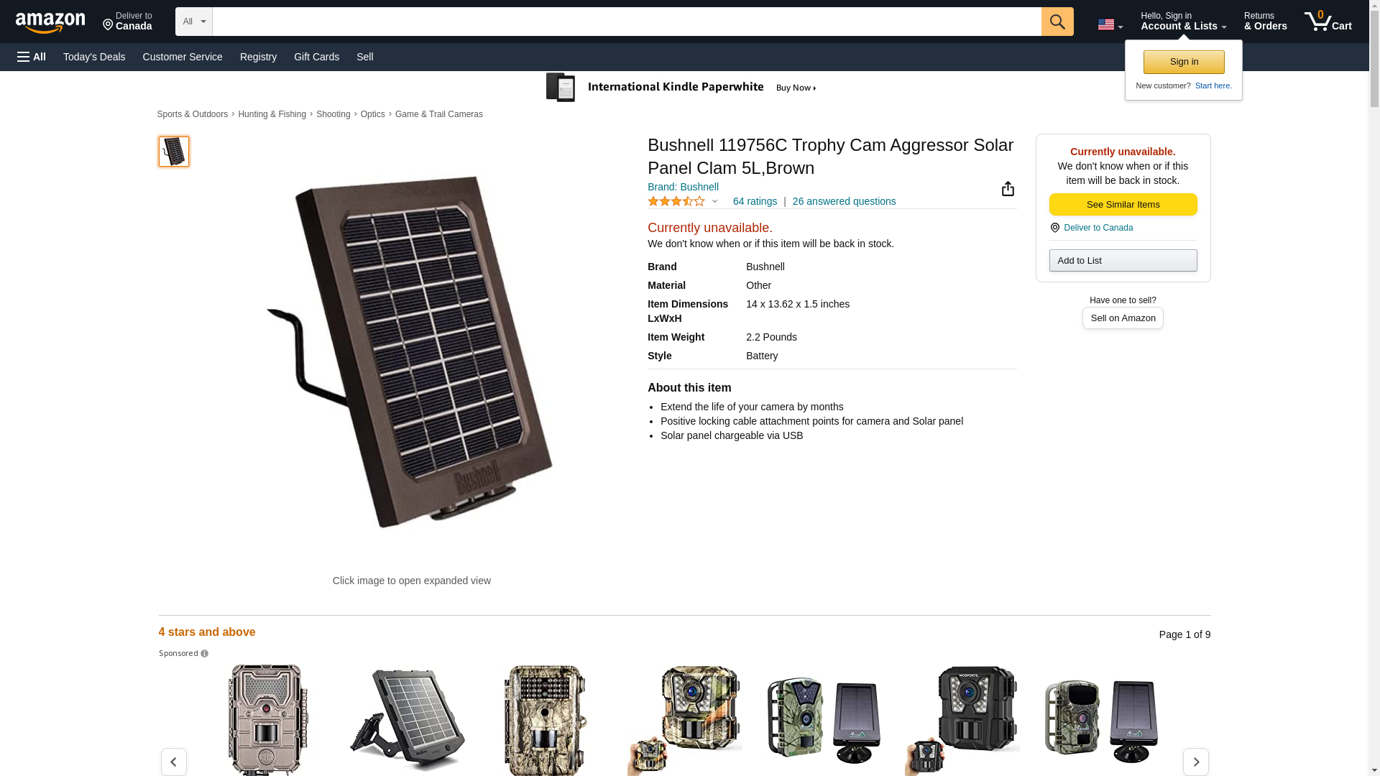Click into the search input field
Screen dimensions: 1380x776
pyautogui.click(x=625, y=22)
